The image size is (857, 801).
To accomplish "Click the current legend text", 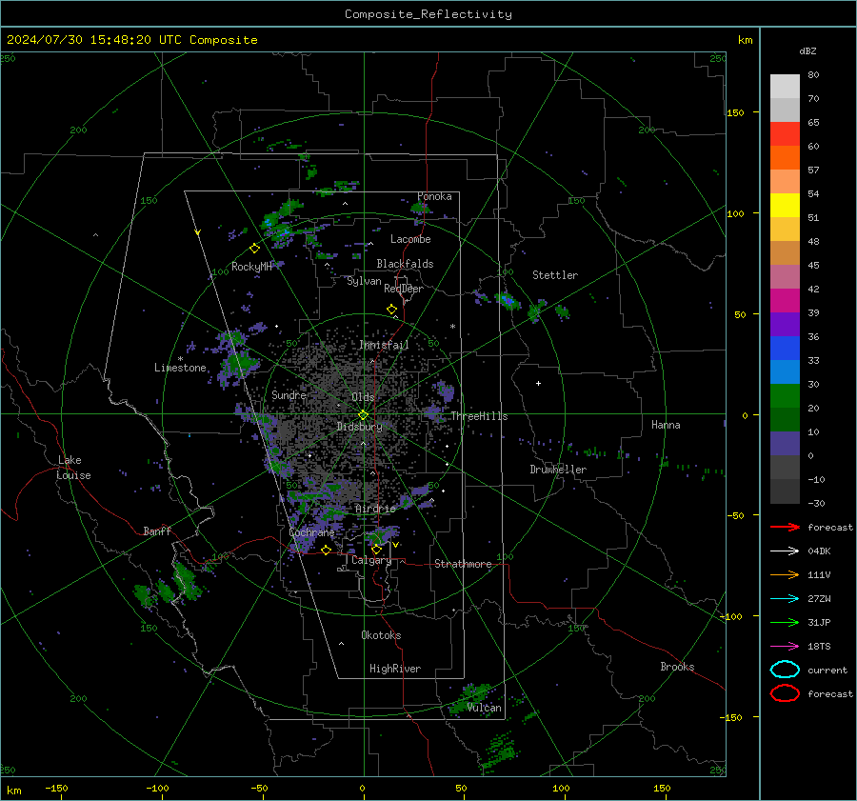I will (827, 670).
